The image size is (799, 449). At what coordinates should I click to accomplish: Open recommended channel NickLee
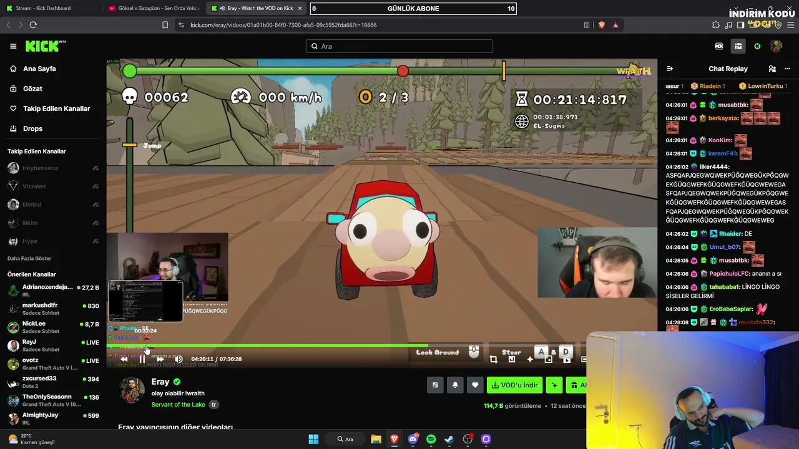[53, 327]
